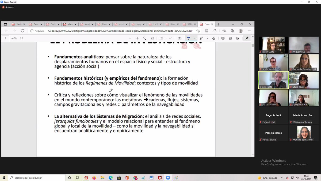Select the Erase annotation tool

pyautogui.click(x=214, y=38)
